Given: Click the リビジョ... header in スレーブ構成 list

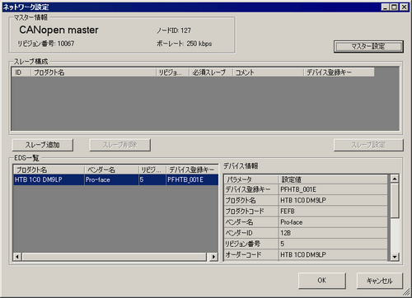Looking at the screenshot, I should (173, 72).
